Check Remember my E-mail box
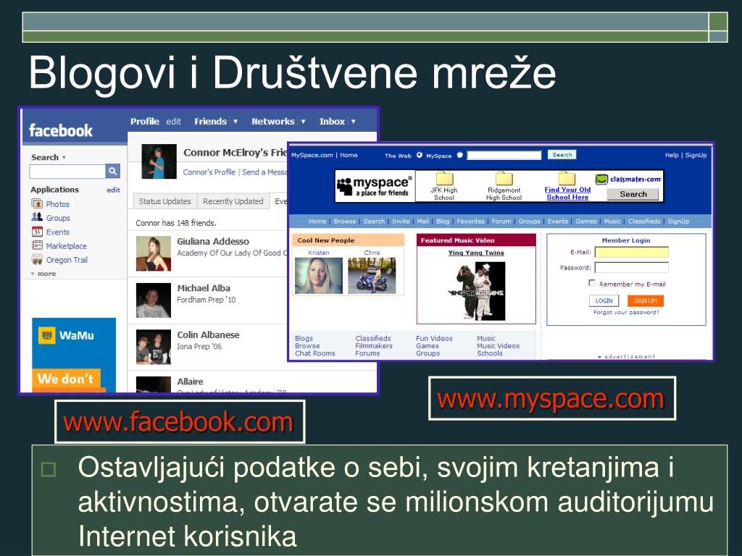 click(591, 283)
